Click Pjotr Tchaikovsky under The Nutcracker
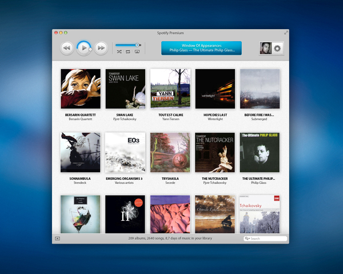 pos(215,183)
